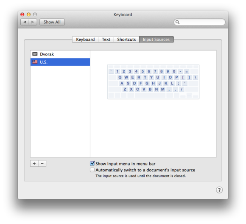Viewport: 246px width, 224px height.
Task: Click the Show All button
Action: click(x=52, y=22)
